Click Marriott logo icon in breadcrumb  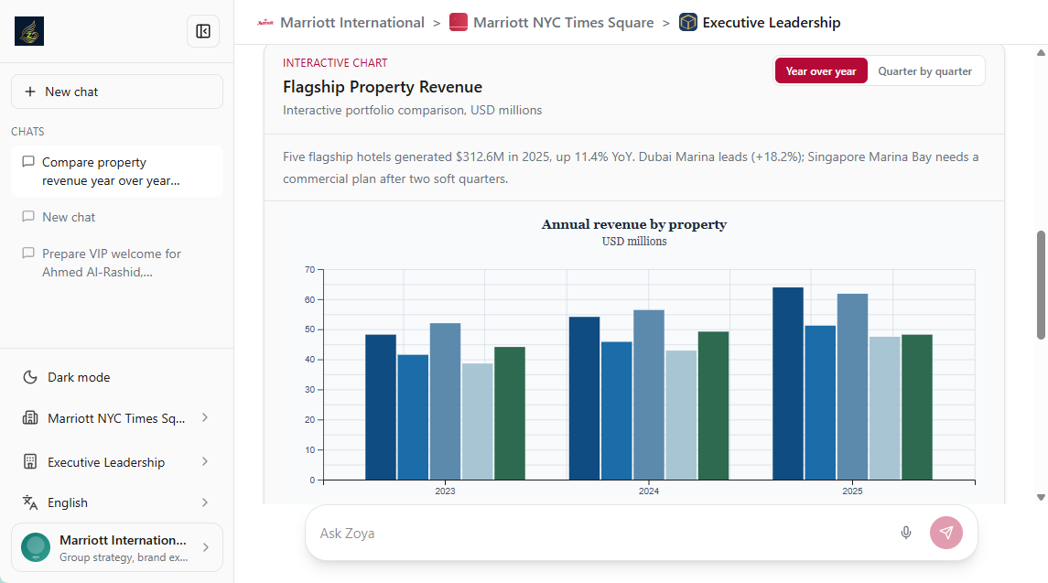pos(265,23)
